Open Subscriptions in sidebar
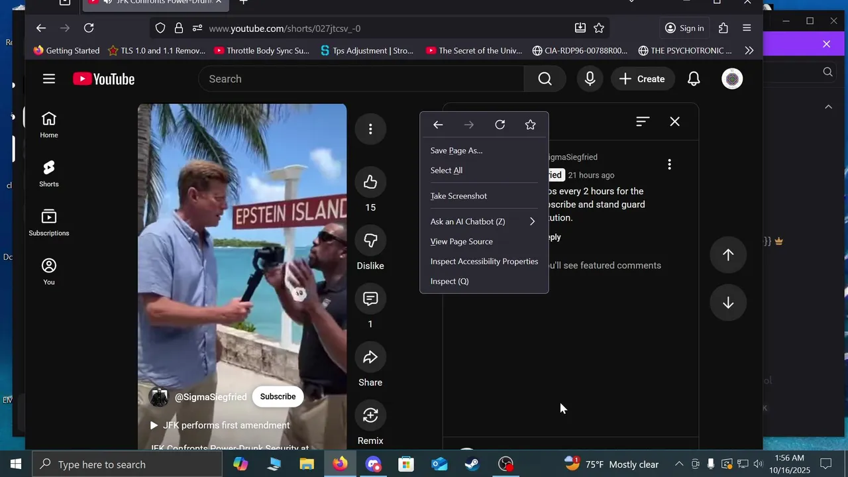848x477 pixels. tap(49, 223)
